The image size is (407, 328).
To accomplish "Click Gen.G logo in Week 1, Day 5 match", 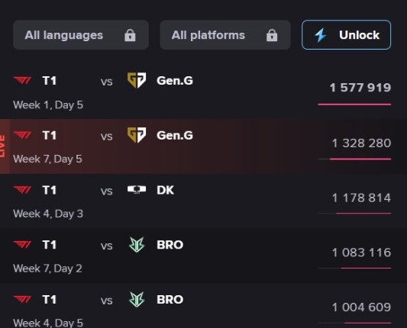I will 137,80.
